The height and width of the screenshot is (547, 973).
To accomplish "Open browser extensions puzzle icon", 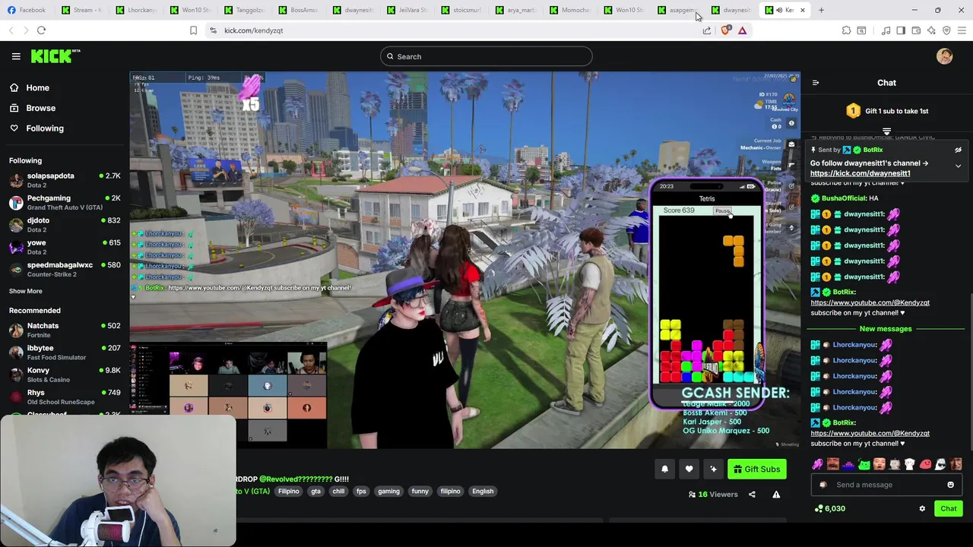I will click(x=846, y=30).
